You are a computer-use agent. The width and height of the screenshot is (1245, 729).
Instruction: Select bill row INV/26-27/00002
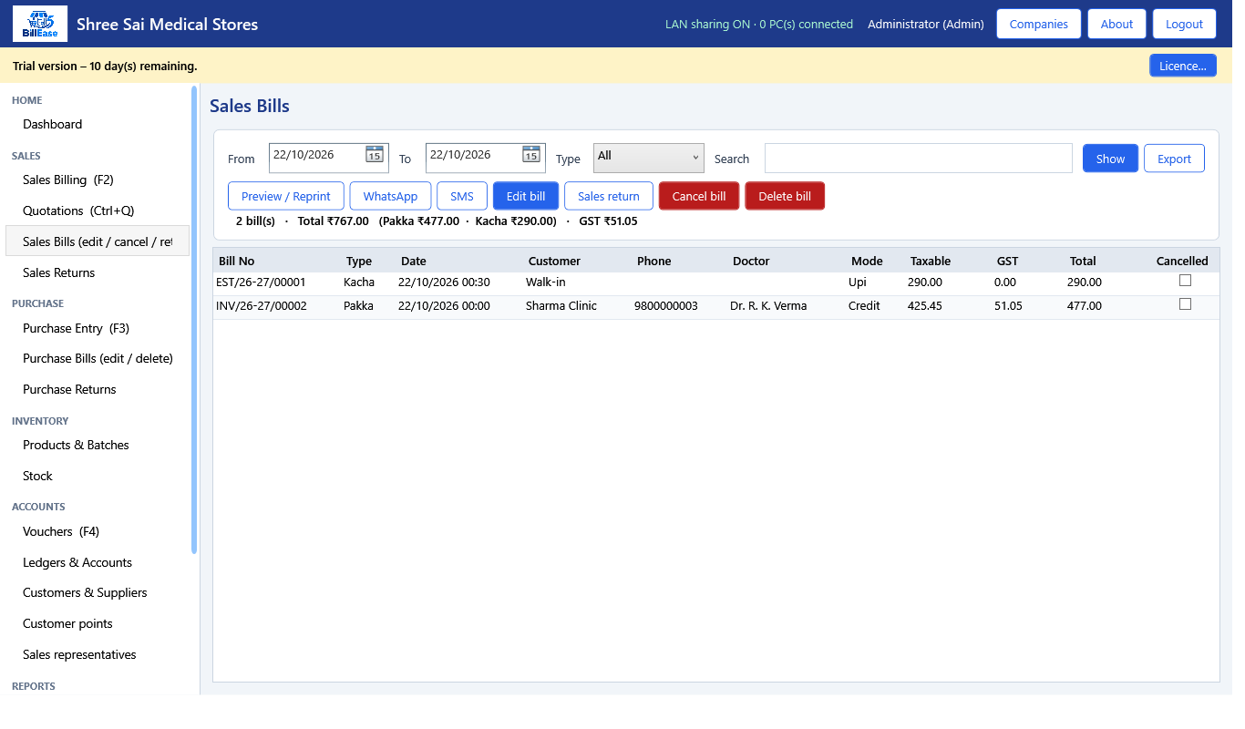pyautogui.click(x=715, y=306)
